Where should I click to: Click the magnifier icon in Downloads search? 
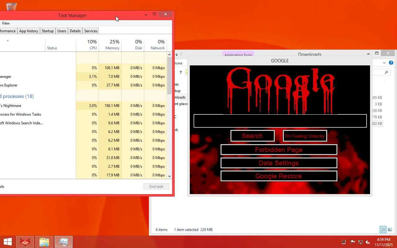[x=386, y=72]
